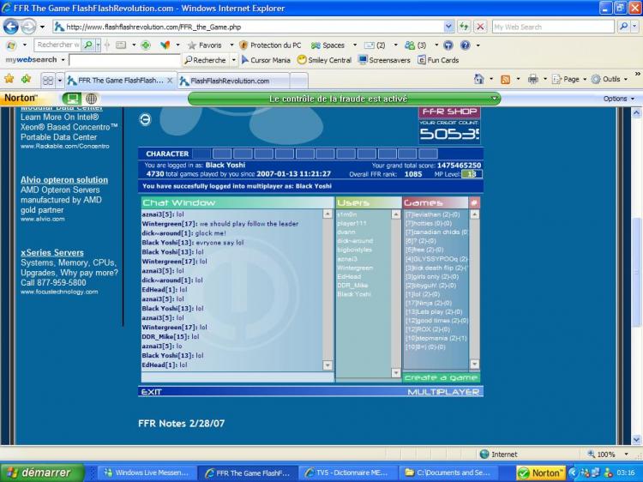Click chat window scroll down arrow
The width and height of the screenshot is (643, 482).
tap(328, 365)
